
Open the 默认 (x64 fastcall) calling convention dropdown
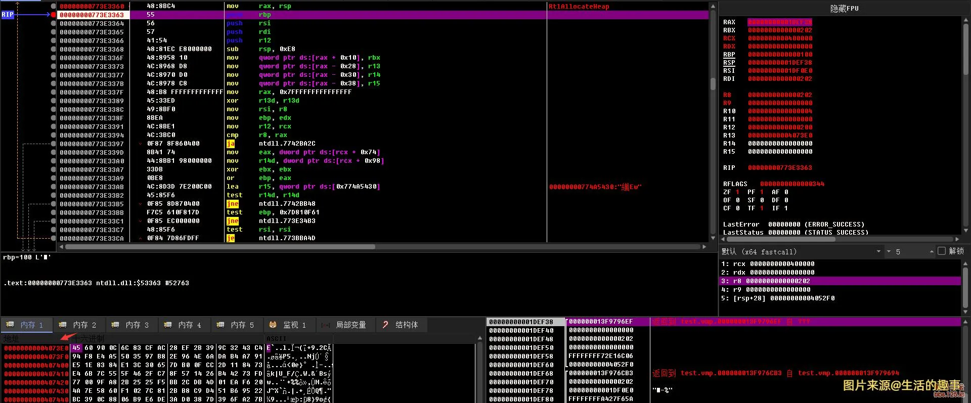pyautogui.click(x=878, y=251)
